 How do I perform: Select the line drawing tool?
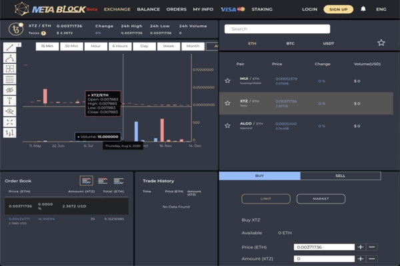pyautogui.click(x=9, y=47)
